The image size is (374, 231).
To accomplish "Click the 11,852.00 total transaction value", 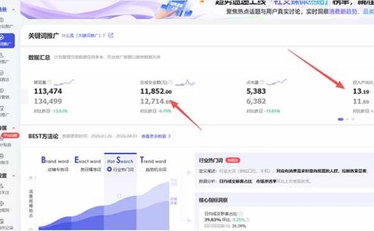I will pyautogui.click(x=156, y=91).
